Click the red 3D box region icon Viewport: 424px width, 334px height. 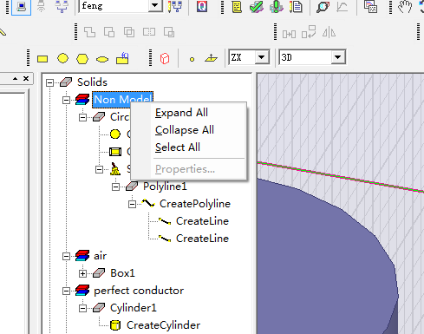tap(165, 58)
